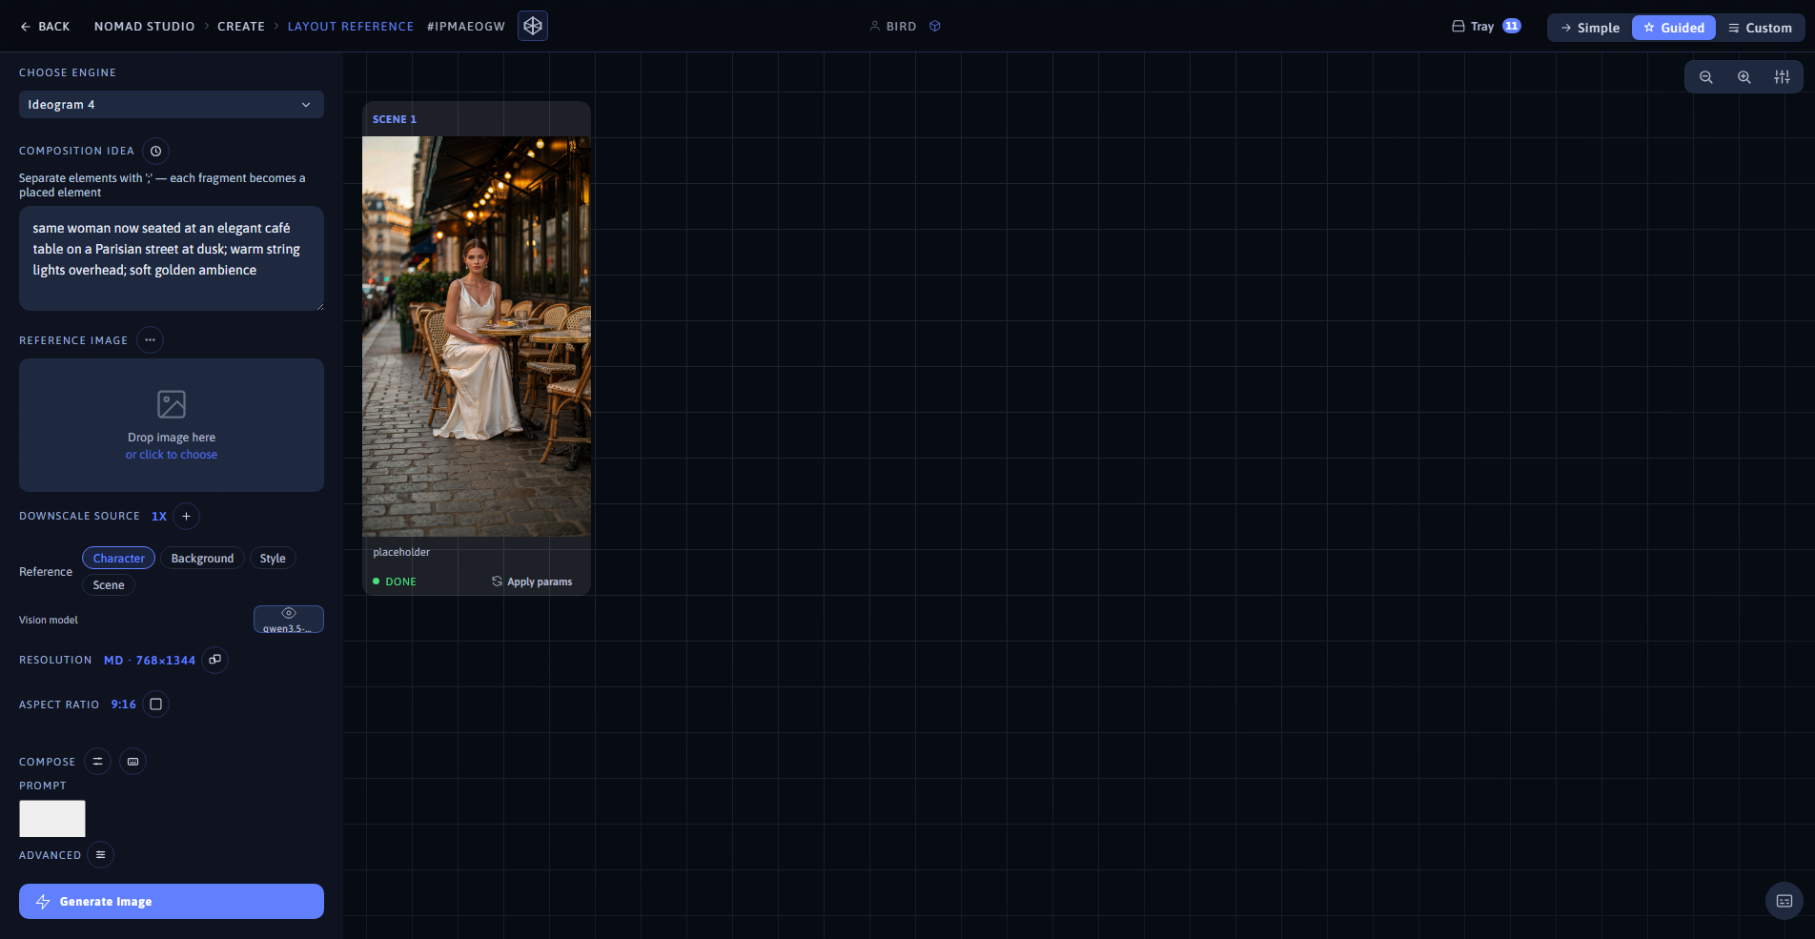Open canvas settings sliders icon
1815x939 pixels.
pos(1782,77)
